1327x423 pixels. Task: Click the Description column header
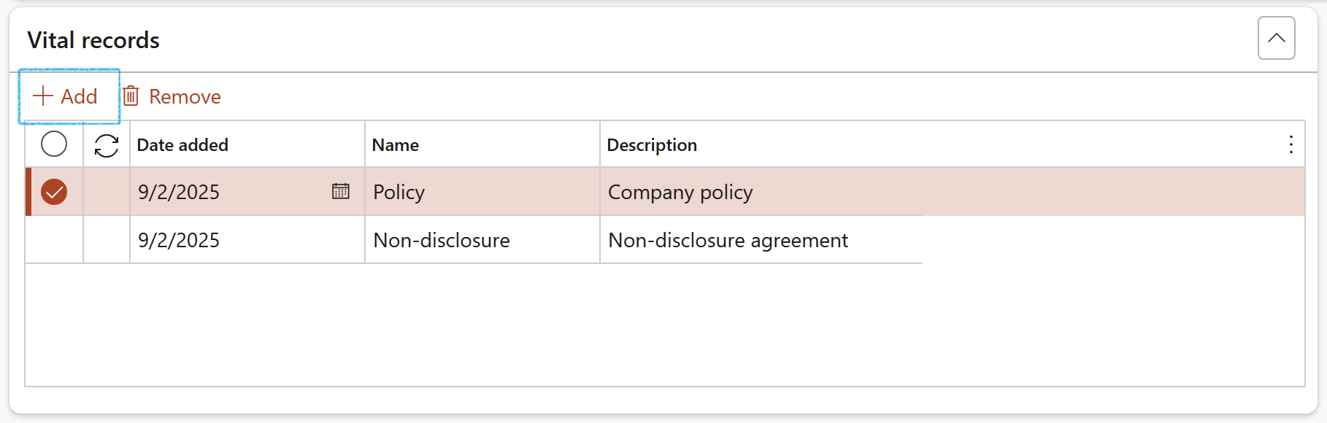click(x=652, y=145)
